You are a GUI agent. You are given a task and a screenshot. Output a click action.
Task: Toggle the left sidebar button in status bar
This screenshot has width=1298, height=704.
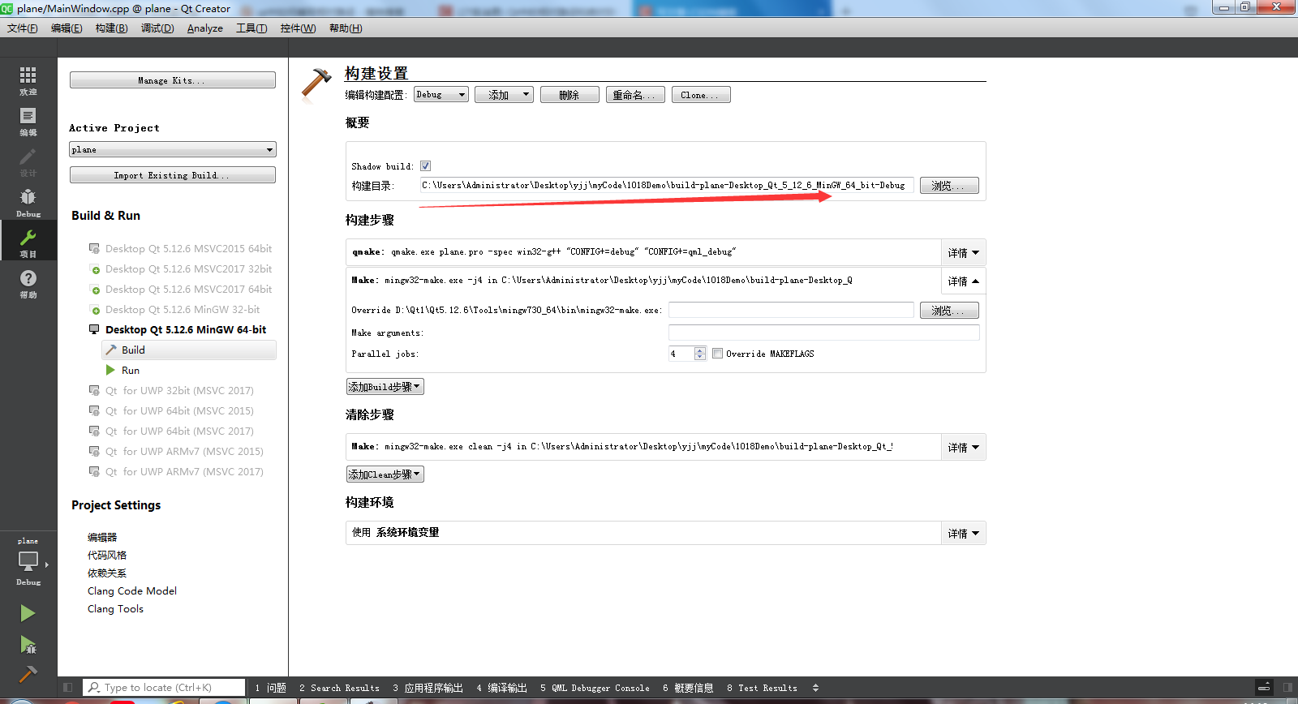[67, 687]
